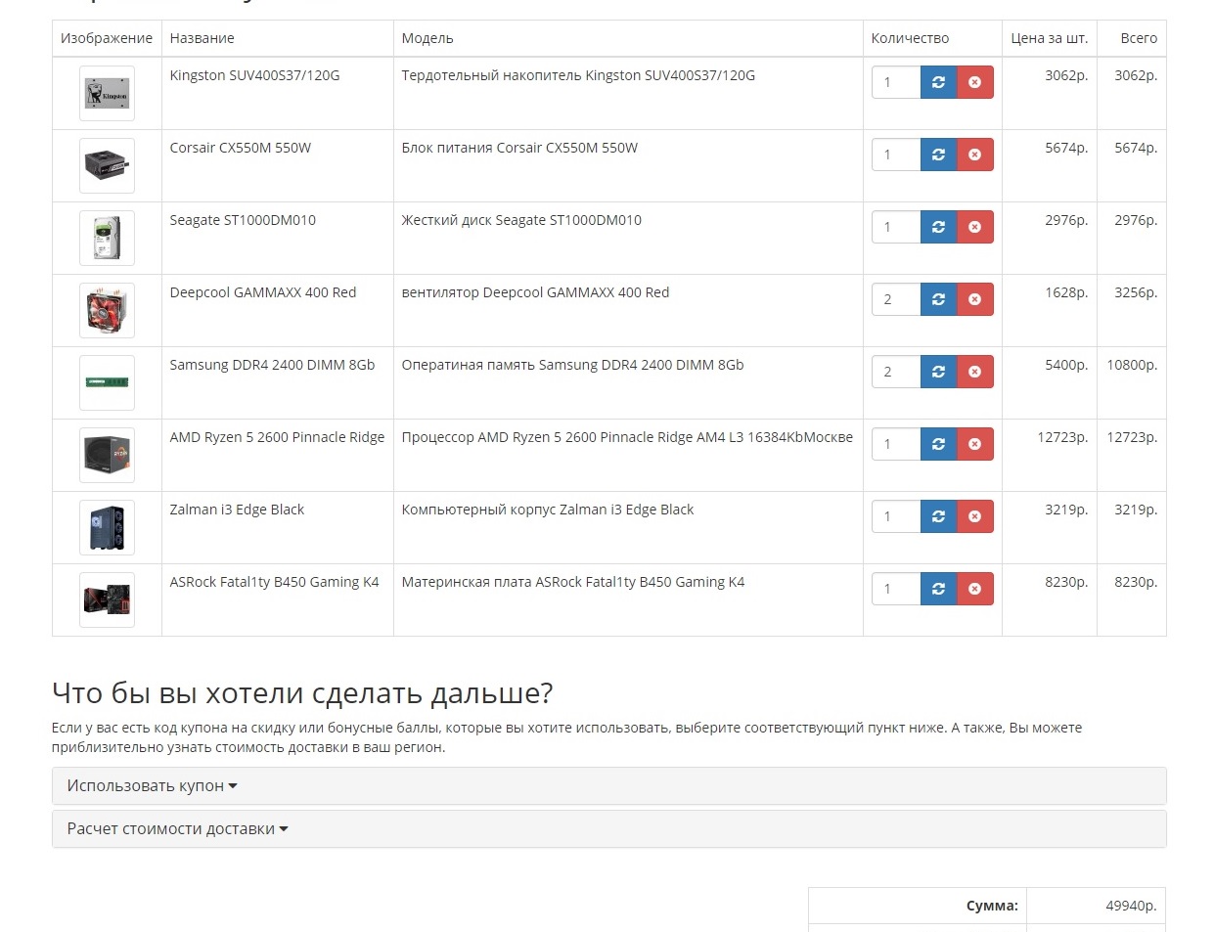Viewport: 1214px width, 932px height.
Task: Focus quantity field for Zalman i3 Edge Black
Action: pos(896,516)
